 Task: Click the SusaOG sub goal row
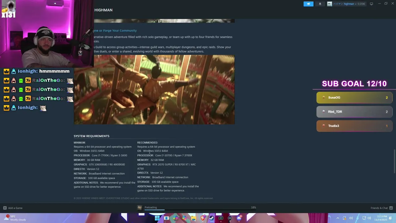coord(354,98)
